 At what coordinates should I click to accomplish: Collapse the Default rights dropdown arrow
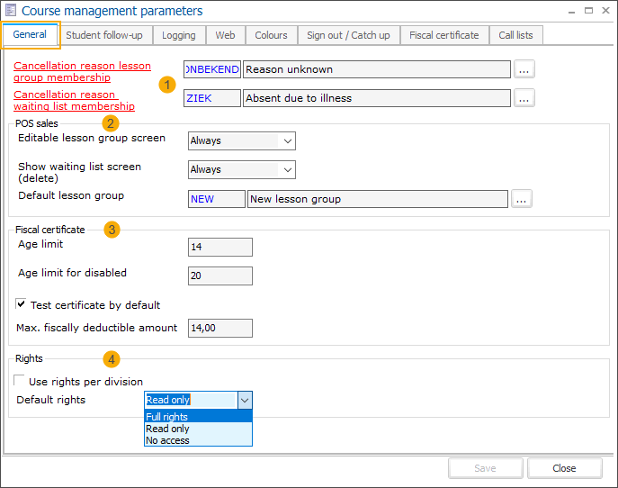pyautogui.click(x=245, y=400)
